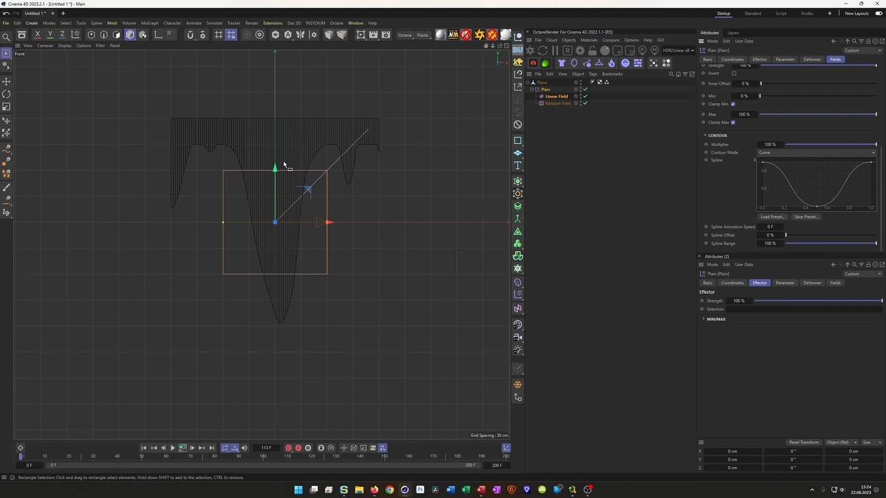Click the Octane lock resolution padlock icon
Viewport: 886px width, 498px height.
592,51
